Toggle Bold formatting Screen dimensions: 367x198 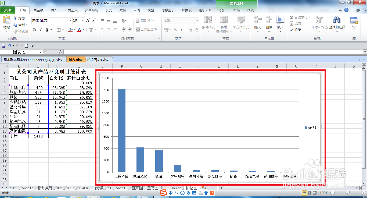34,30
